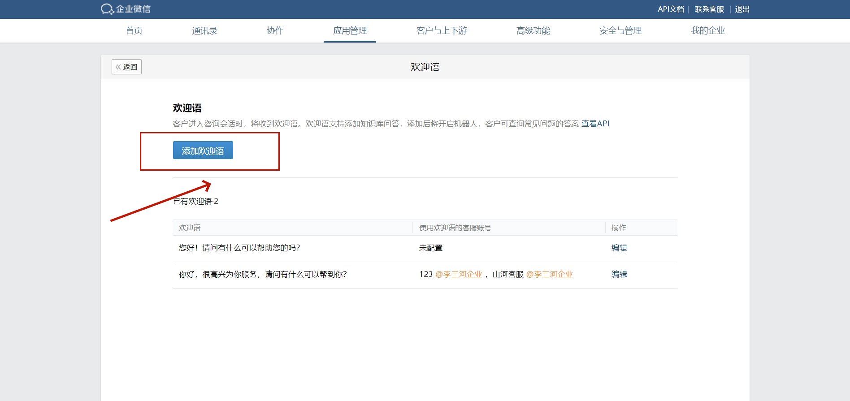Screen dimensions: 850x401
Task: Click the 返回 back button
Action: [126, 67]
